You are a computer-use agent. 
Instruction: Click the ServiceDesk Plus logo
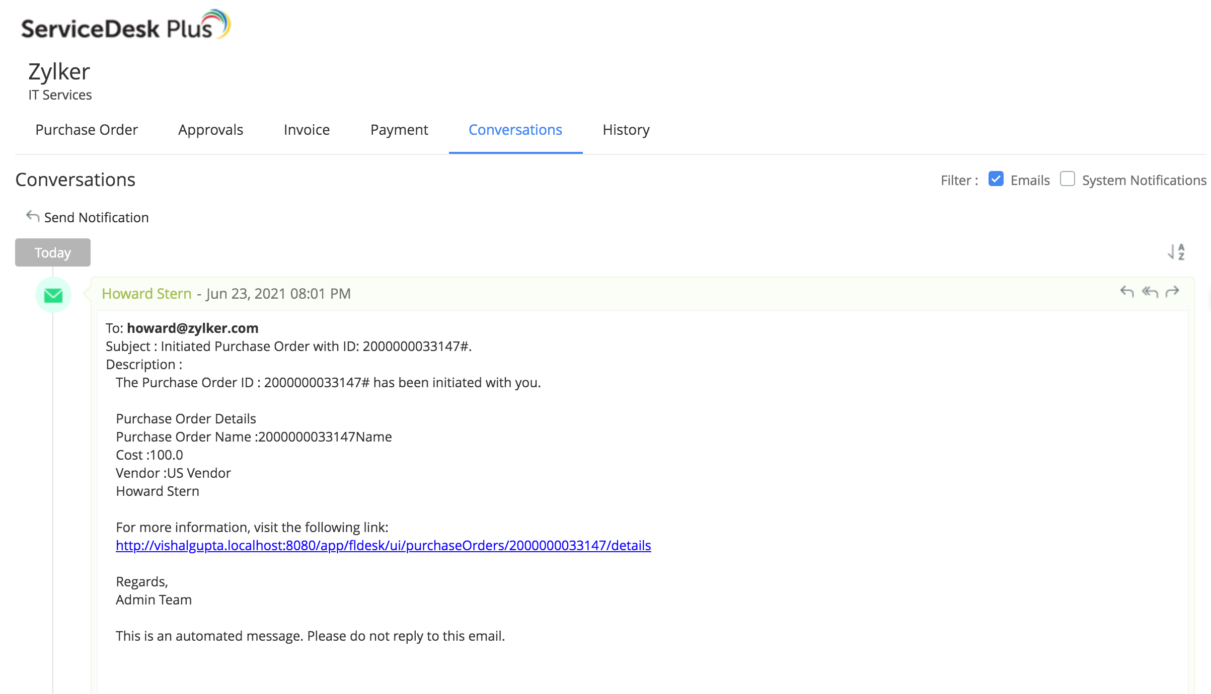click(125, 25)
